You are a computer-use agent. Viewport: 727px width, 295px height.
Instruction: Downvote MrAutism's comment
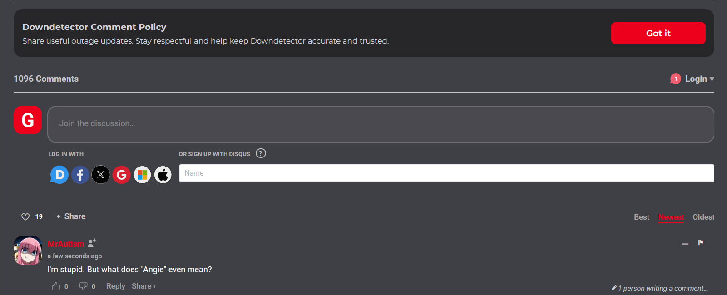pyautogui.click(x=83, y=286)
